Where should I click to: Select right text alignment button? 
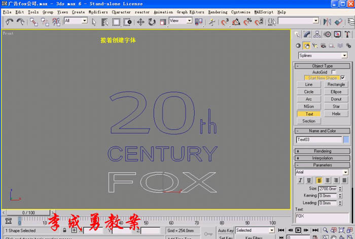[x=336, y=180]
